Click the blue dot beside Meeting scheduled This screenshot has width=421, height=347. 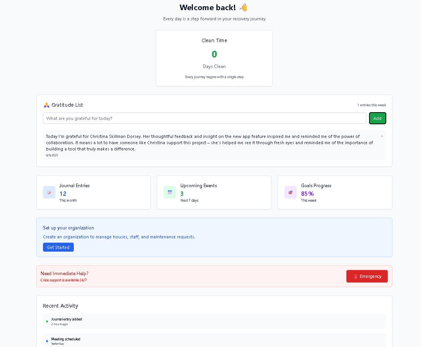click(x=47, y=341)
